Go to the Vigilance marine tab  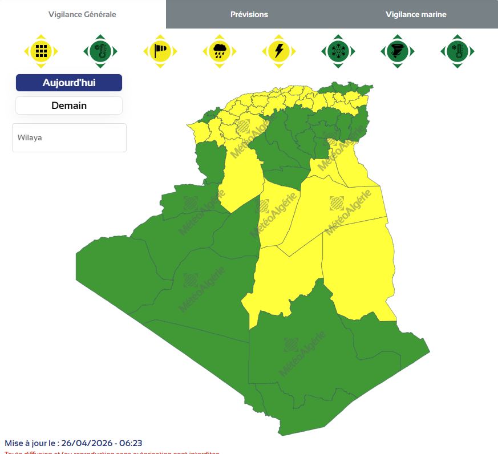point(416,14)
